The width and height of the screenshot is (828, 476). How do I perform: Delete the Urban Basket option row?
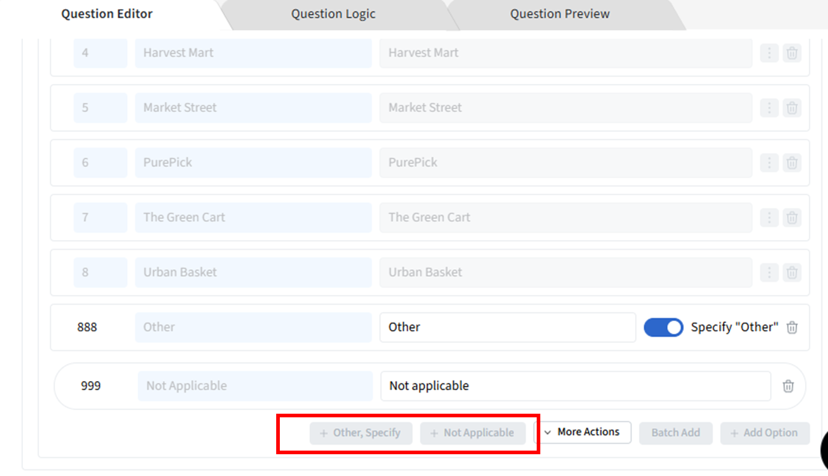792,273
